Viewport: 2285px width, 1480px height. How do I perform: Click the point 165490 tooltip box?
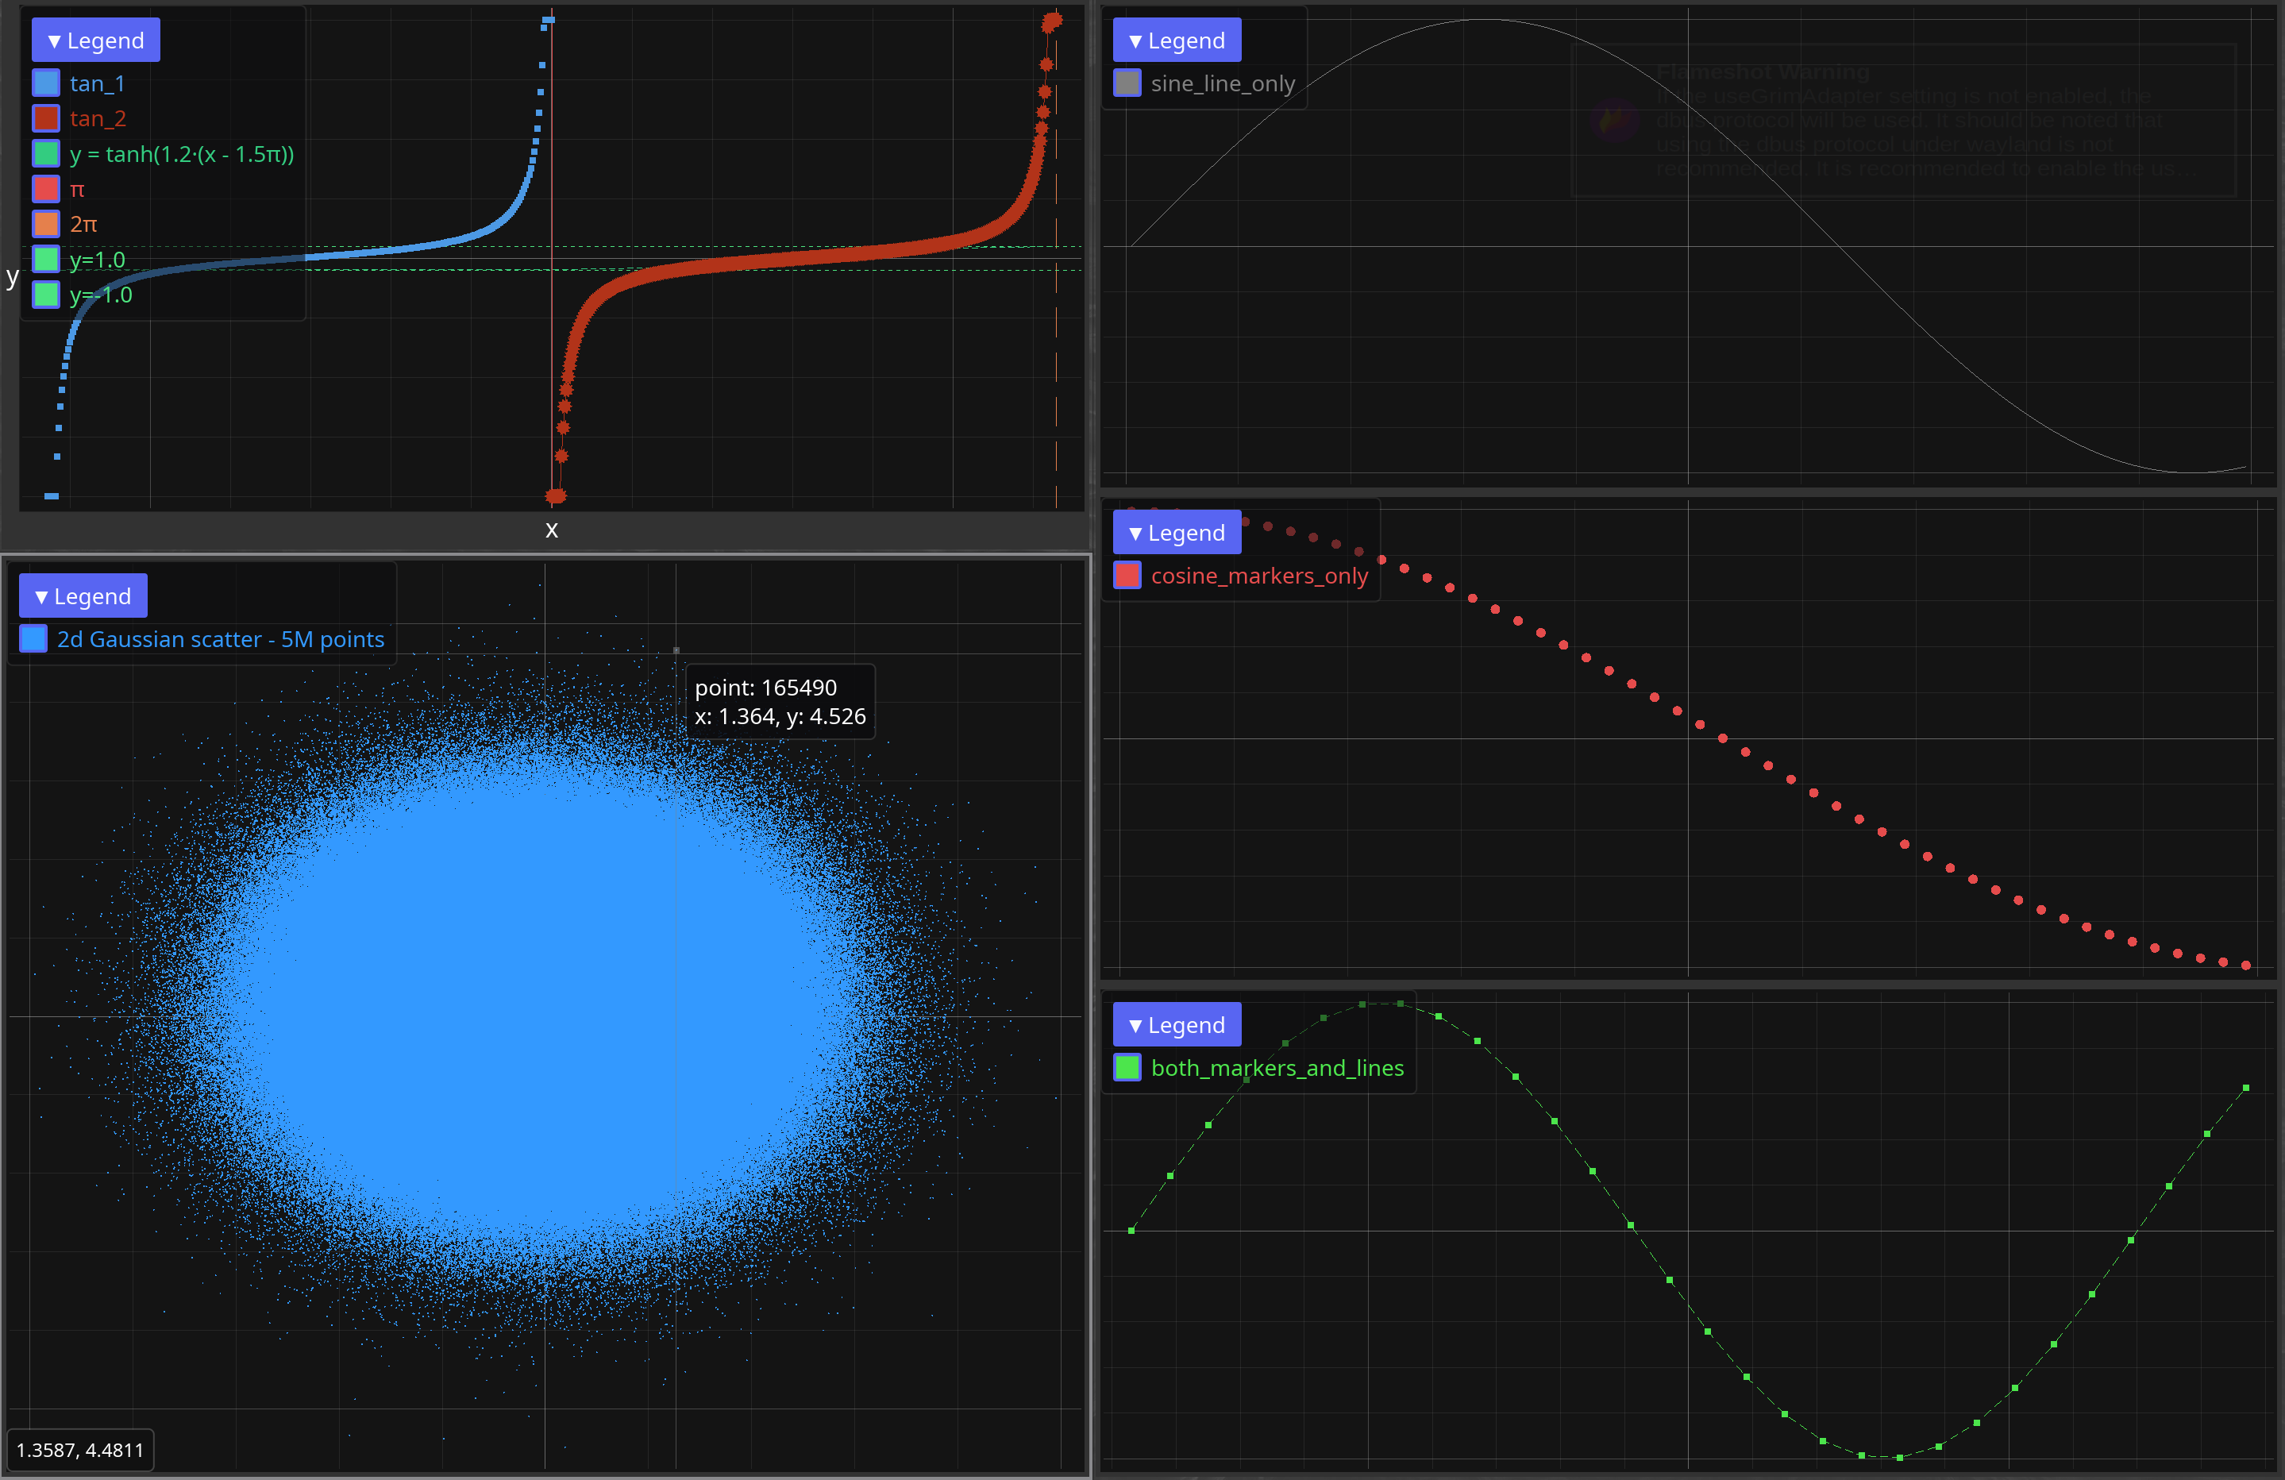pos(780,702)
